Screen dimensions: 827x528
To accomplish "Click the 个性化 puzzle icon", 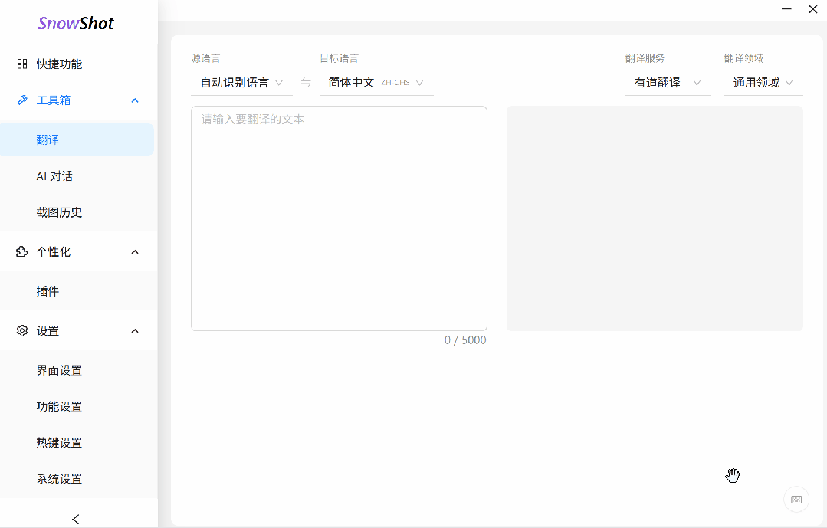I will (22, 252).
